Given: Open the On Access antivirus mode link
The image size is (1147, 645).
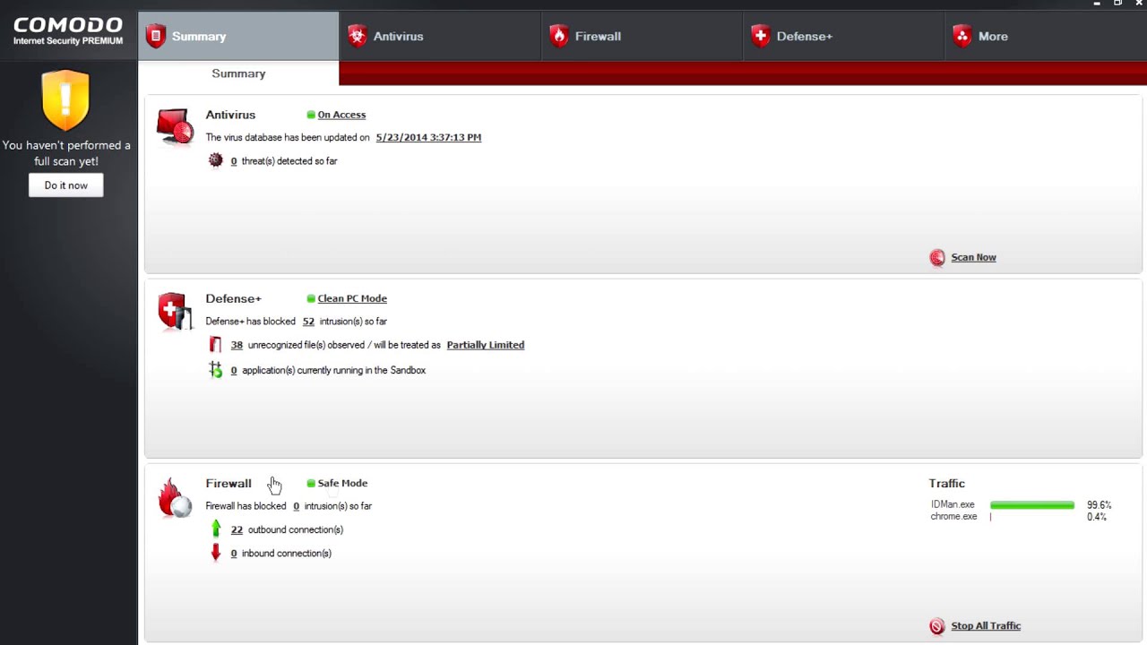Looking at the screenshot, I should [x=341, y=115].
